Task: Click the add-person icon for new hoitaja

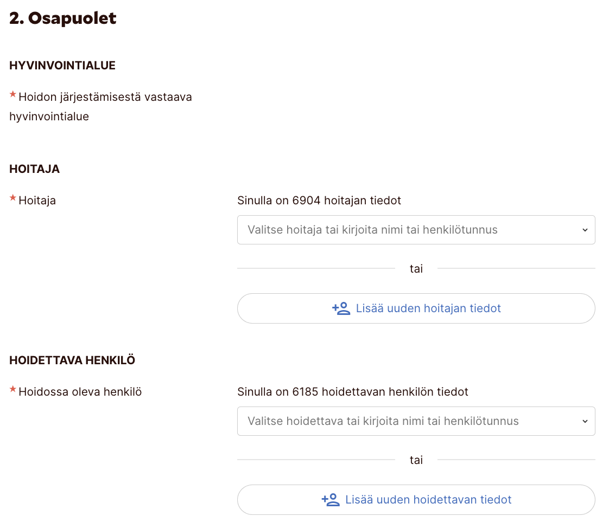Action: 341,309
